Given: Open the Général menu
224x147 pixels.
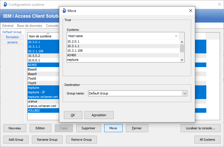Looking at the screenshot, I should (8, 26).
